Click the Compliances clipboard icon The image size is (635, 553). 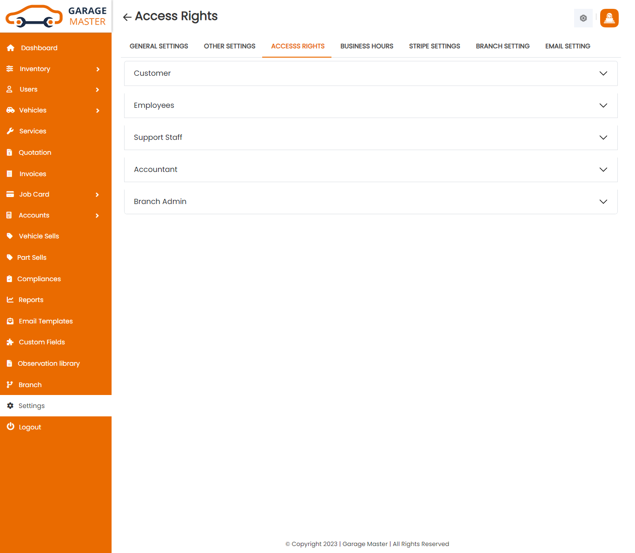click(9, 279)
